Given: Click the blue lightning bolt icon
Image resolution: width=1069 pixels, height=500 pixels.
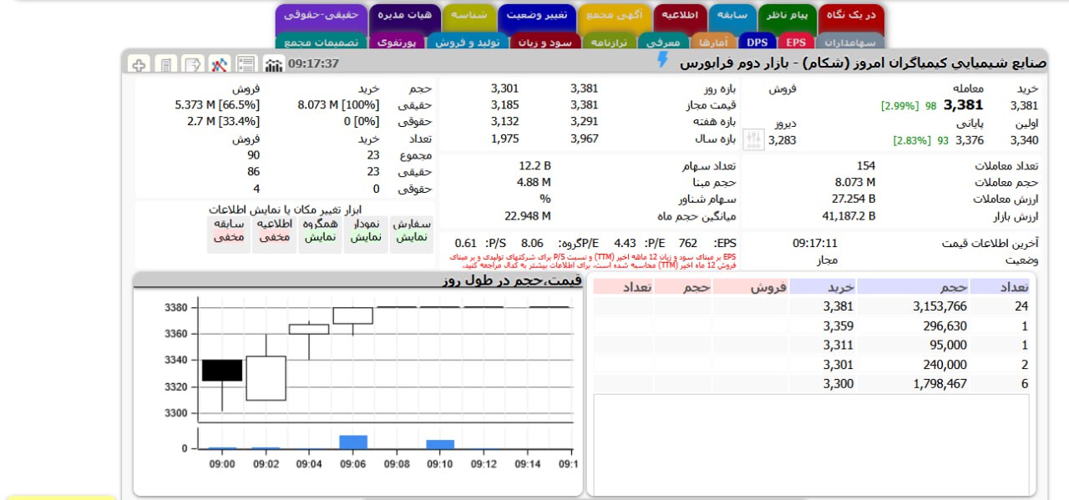Looking at the screenshot, I should point(663,60).
